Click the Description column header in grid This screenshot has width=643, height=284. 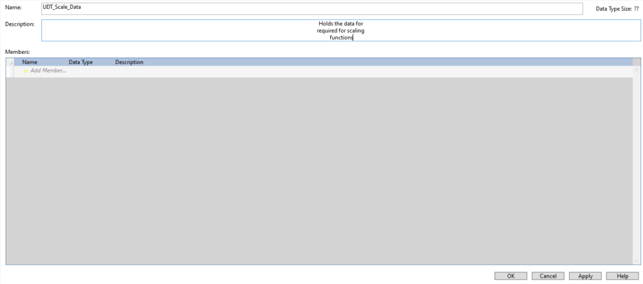pyautogui.click(x=129, y=63)
